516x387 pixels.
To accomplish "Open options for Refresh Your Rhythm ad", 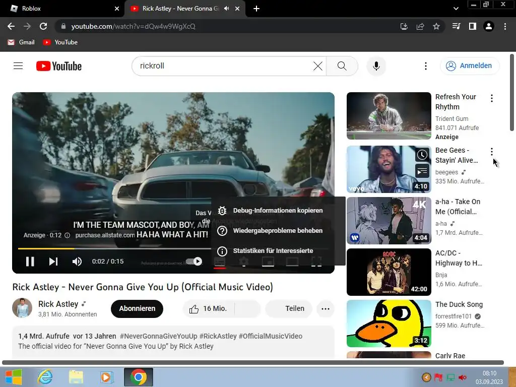I will 492,98.
